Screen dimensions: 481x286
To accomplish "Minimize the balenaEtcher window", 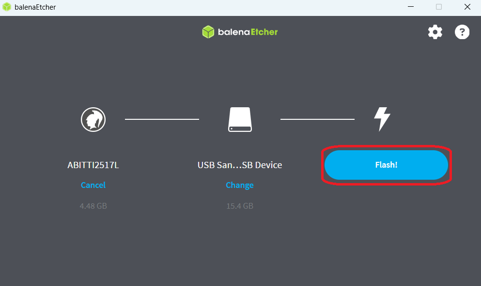I will click(410, 7).
